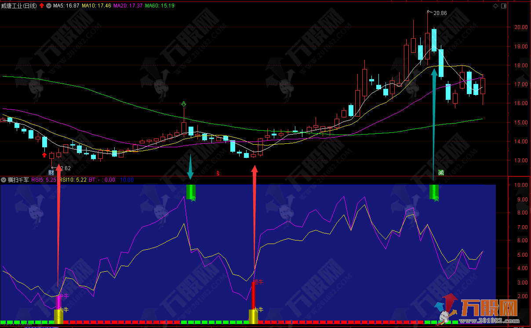Click the 减 marker under the main chart

tap(441, 173)
